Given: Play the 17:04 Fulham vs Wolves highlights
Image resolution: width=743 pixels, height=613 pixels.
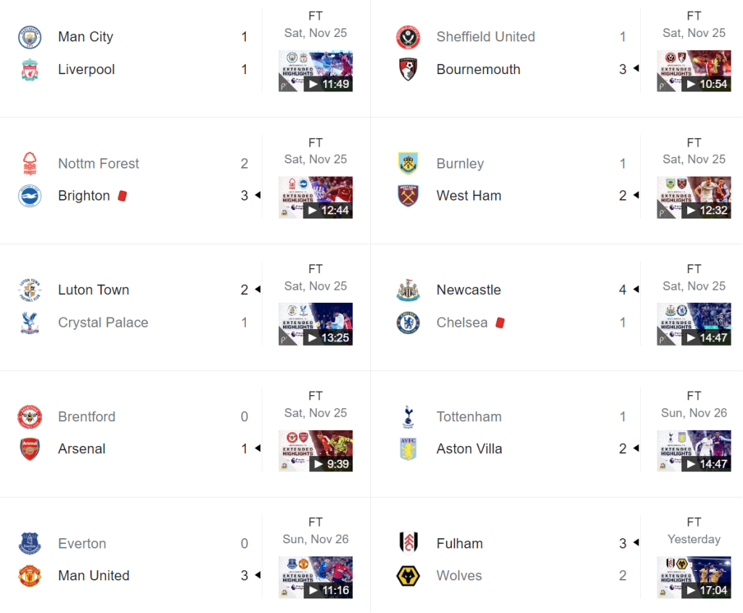Looking at the screenshot, I should (x=694, y=577).
